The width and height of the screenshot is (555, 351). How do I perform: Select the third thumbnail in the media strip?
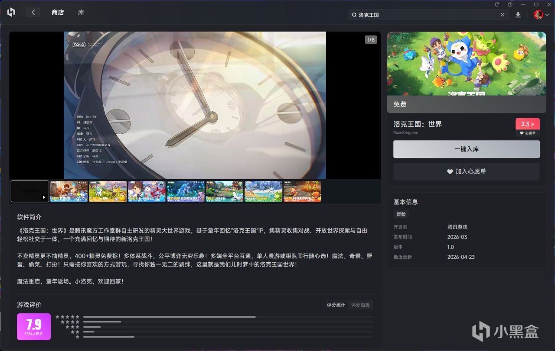pos(108,191)
